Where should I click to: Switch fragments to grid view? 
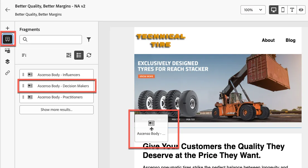coord(69,55)
